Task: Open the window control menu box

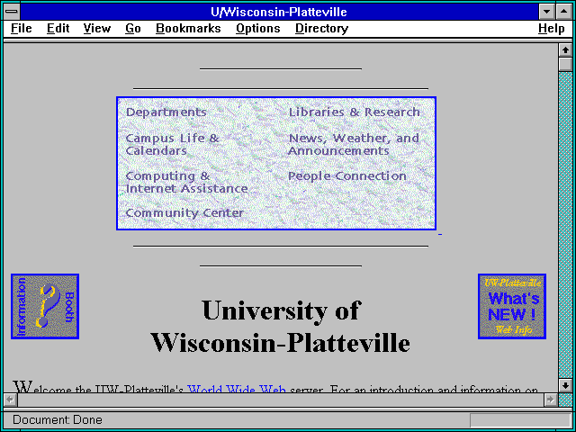Action: (12, 12)
